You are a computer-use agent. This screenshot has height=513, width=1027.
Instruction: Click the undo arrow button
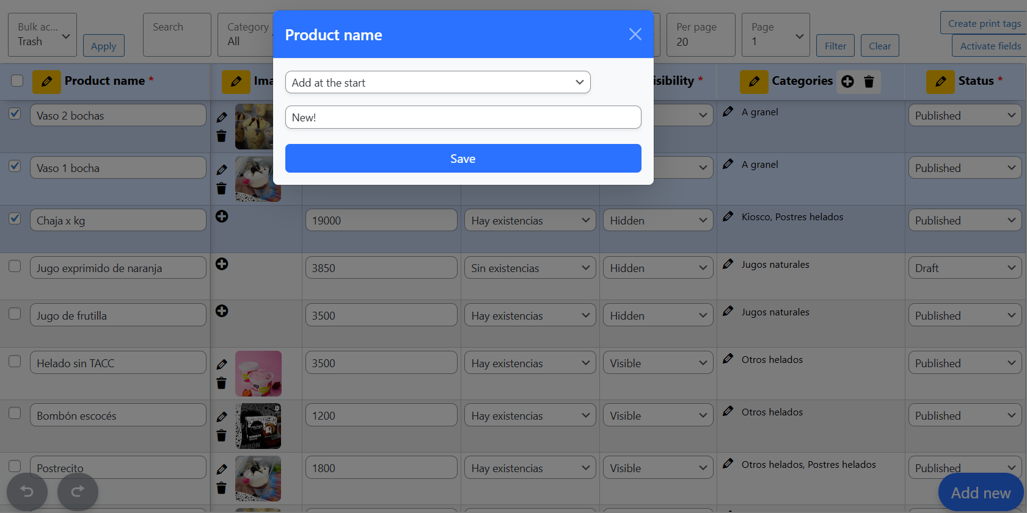pyautogui.click(x=27, y=492)
